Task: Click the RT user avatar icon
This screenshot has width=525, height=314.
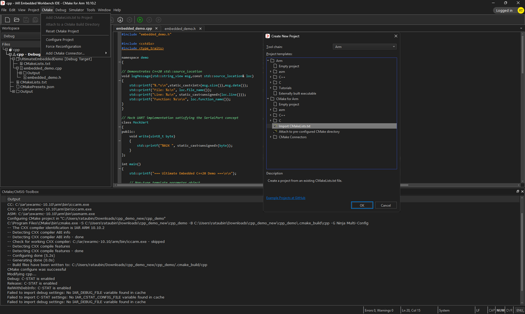Action: click(x=521, y=10)
